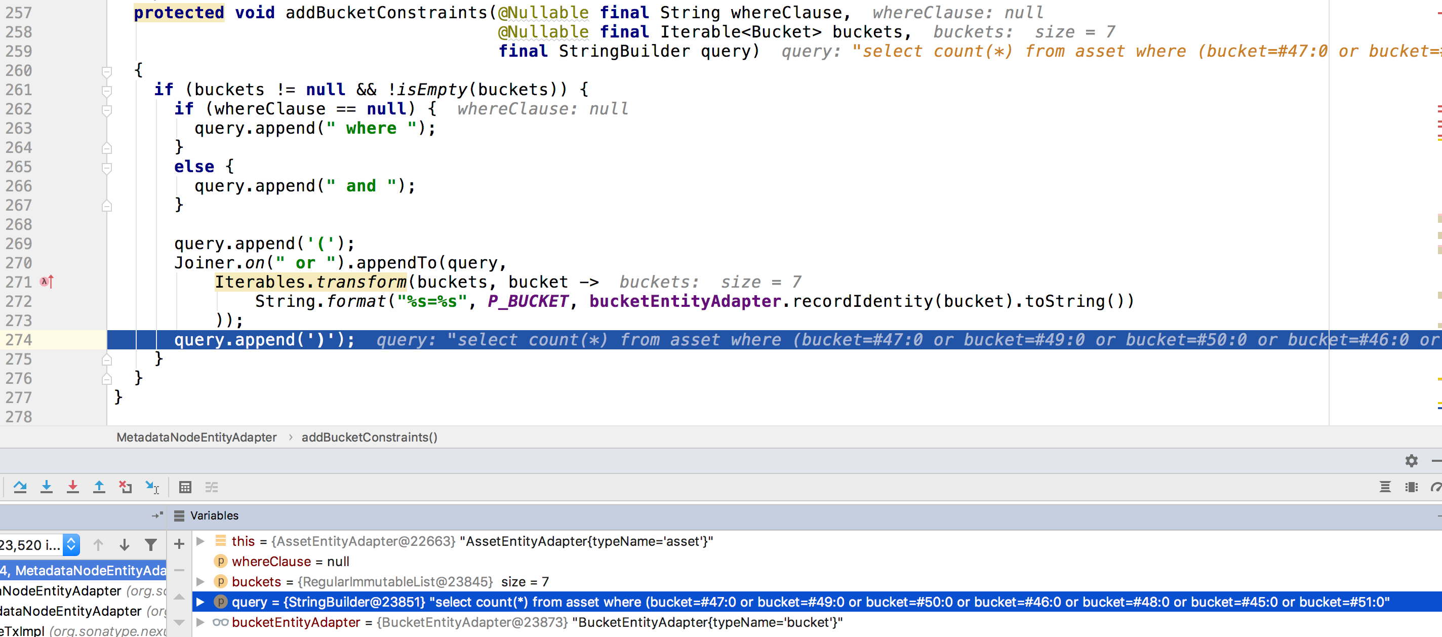The width and height of the screenshot is (1442, 637).
Task: Click the glasses watch icon beside bucketEntityAdapter
Action: (221, 622)
